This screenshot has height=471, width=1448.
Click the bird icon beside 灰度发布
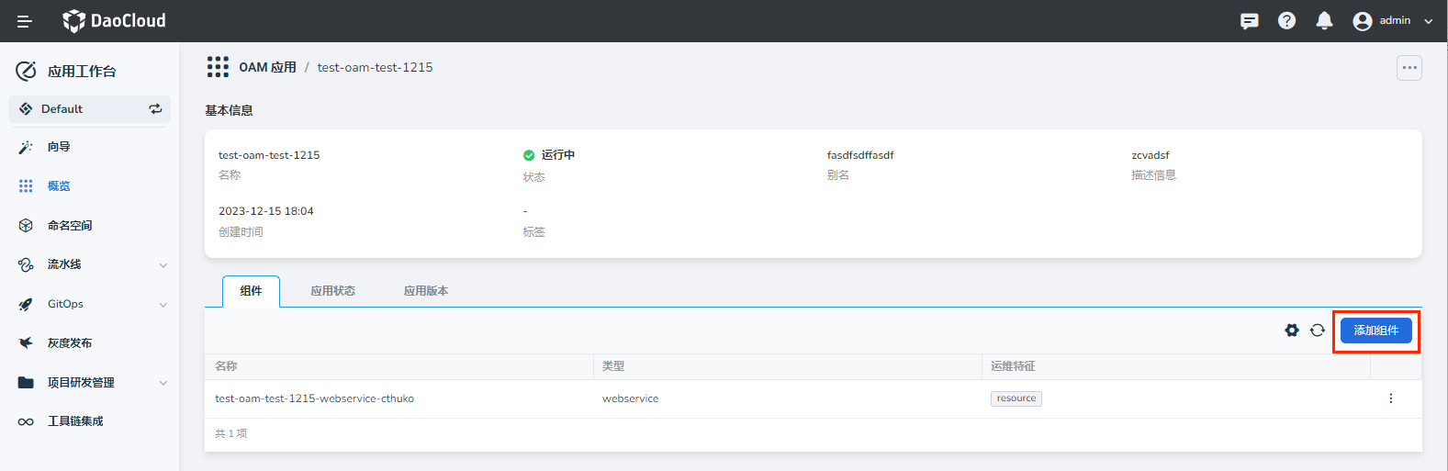[x=26, y=342]
